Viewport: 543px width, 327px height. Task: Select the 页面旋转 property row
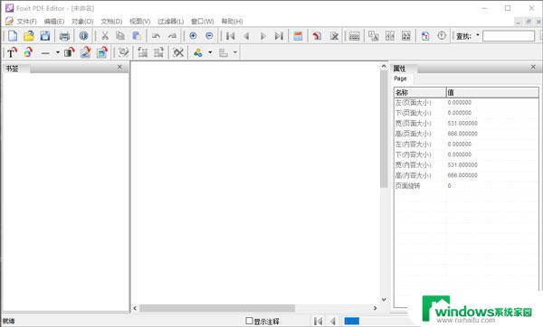point(466,186)
